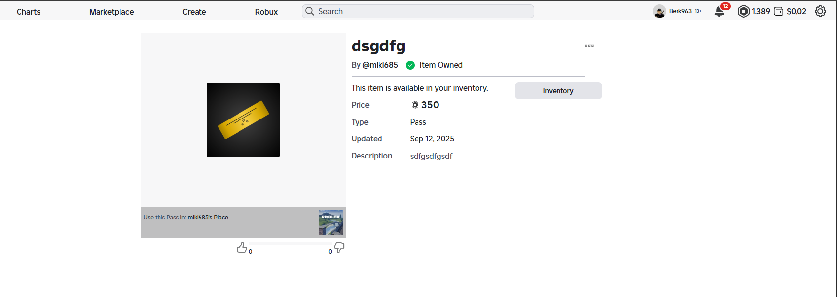This screenshot has width=837, height=297.
Task: Click the search magnifier icon
Action: 310,11
